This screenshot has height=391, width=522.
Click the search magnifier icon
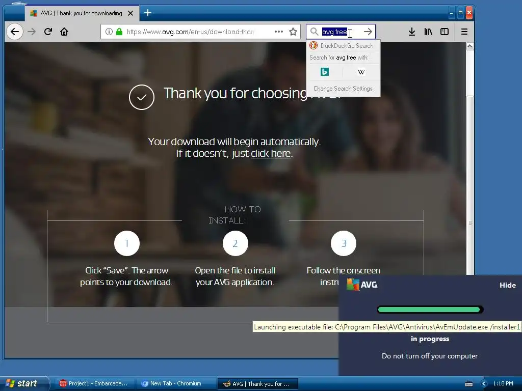click(x=314, y=32)
